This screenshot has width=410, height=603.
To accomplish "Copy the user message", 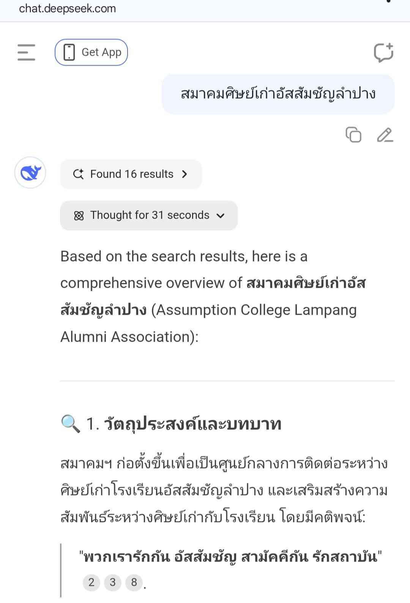I will coord(353,135).
